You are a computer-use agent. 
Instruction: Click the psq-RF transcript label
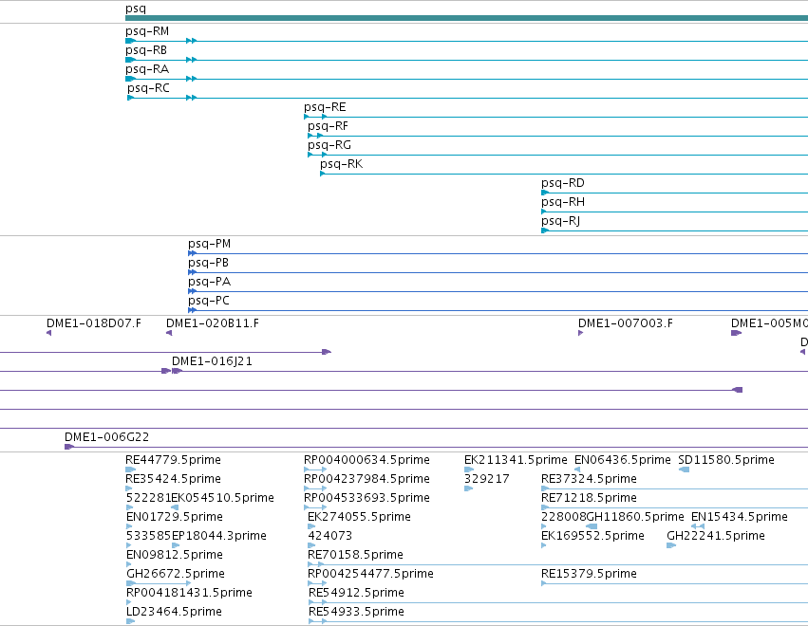[x=329, y=126]
